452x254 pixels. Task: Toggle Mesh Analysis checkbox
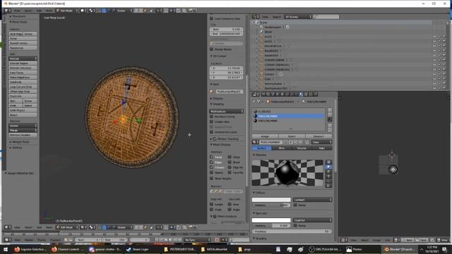point(215,217)
